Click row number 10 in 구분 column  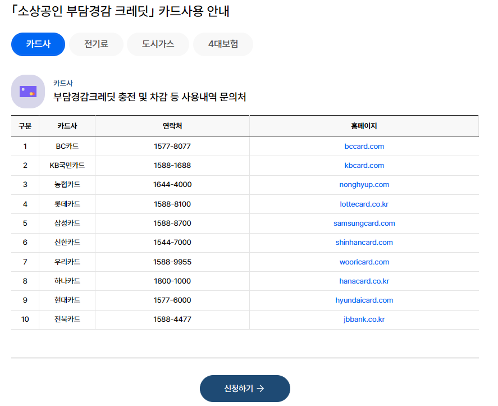pyautogui.click(x=25, y=320)
